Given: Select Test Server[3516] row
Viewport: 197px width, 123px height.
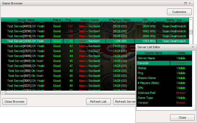Looking at the screenshot, I should click(x=95, y=36).
